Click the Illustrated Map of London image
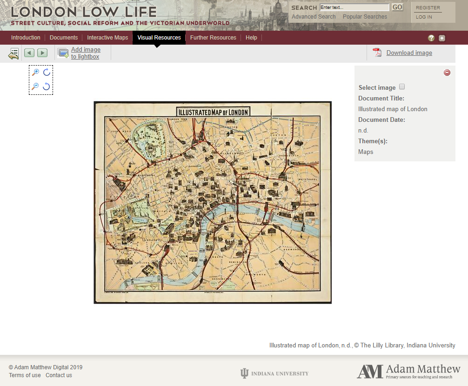Image resolution: width=468 pixels, height=386 pixels. click(x=213, y=203)
